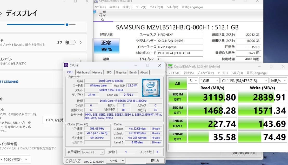Open ファイル(F) menu in CrystalDiskMark

click(174, 73)
